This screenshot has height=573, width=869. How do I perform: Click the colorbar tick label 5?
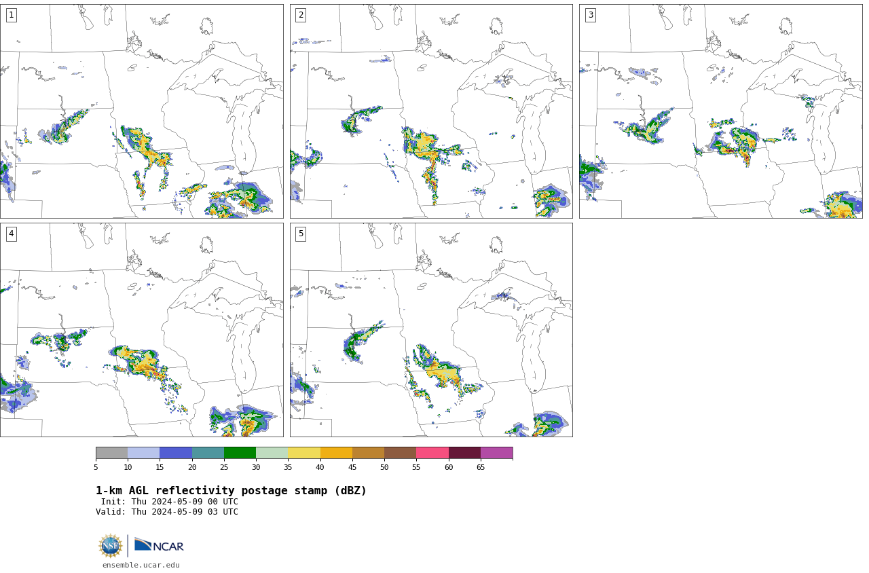(96, 467)
